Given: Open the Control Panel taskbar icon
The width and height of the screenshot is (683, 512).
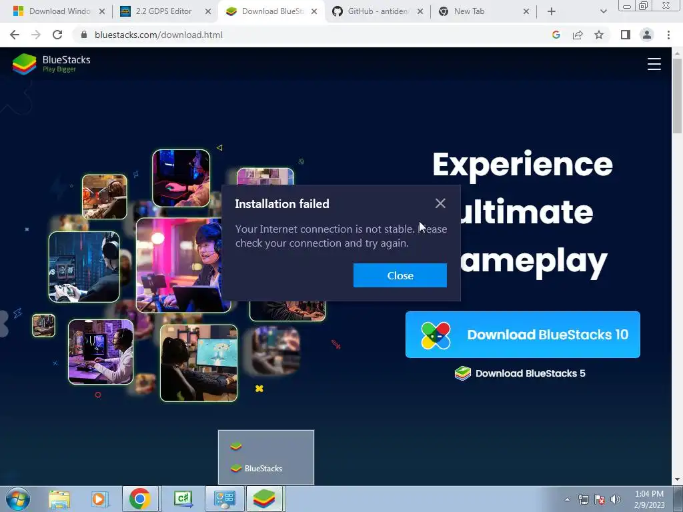Looking at the screenshot, I should click(225, 499).
